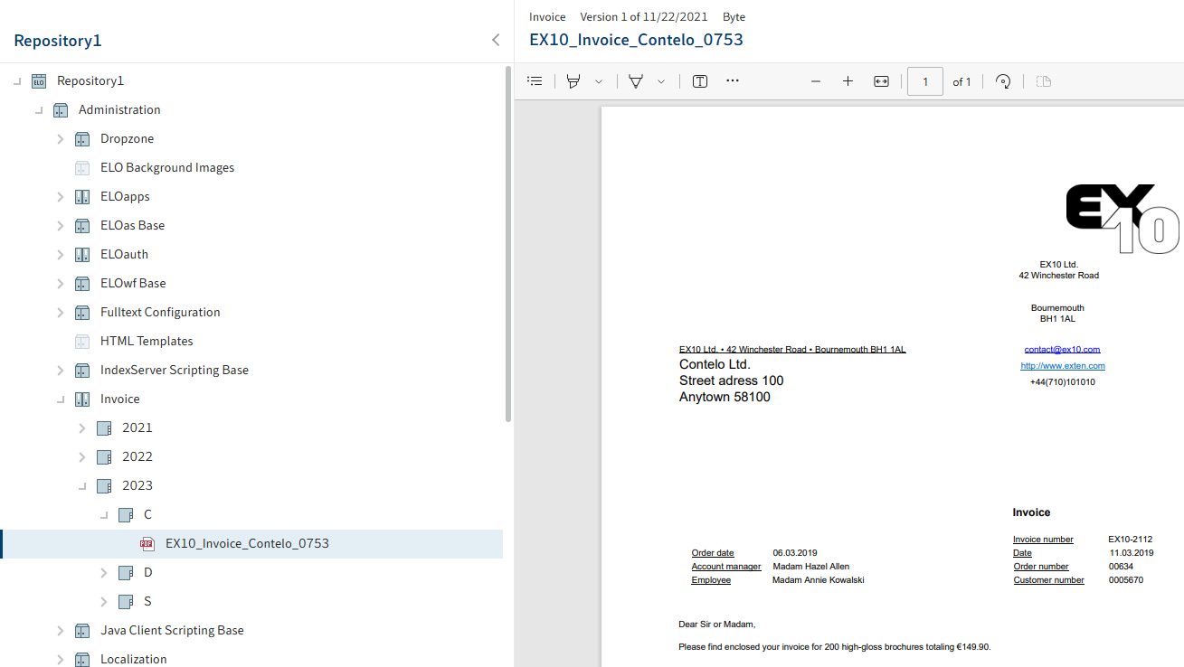
Task: Open the table of contents panel
Action: point(535,81)
